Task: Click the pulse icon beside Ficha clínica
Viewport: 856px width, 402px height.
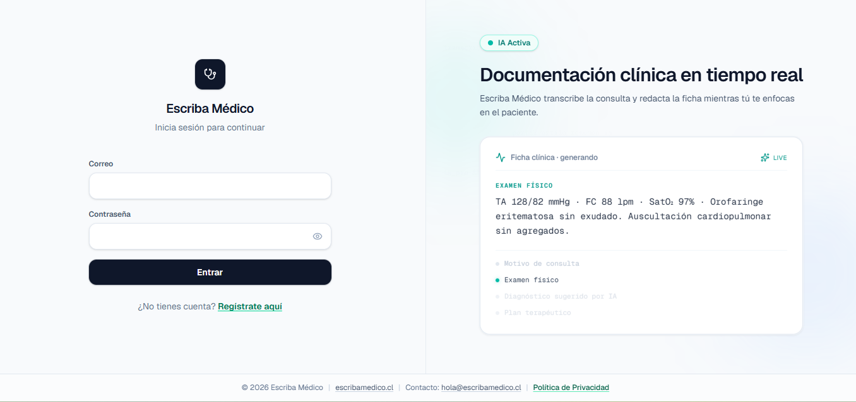Action: point(501,158)
